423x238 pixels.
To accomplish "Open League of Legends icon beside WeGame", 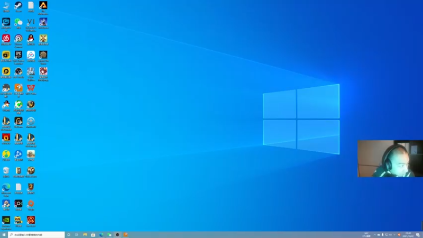I will click(x=6, y=124).
